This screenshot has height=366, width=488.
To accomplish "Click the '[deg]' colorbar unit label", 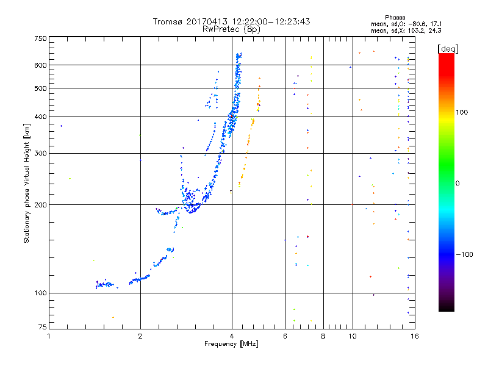I will [x=448, y=49].
